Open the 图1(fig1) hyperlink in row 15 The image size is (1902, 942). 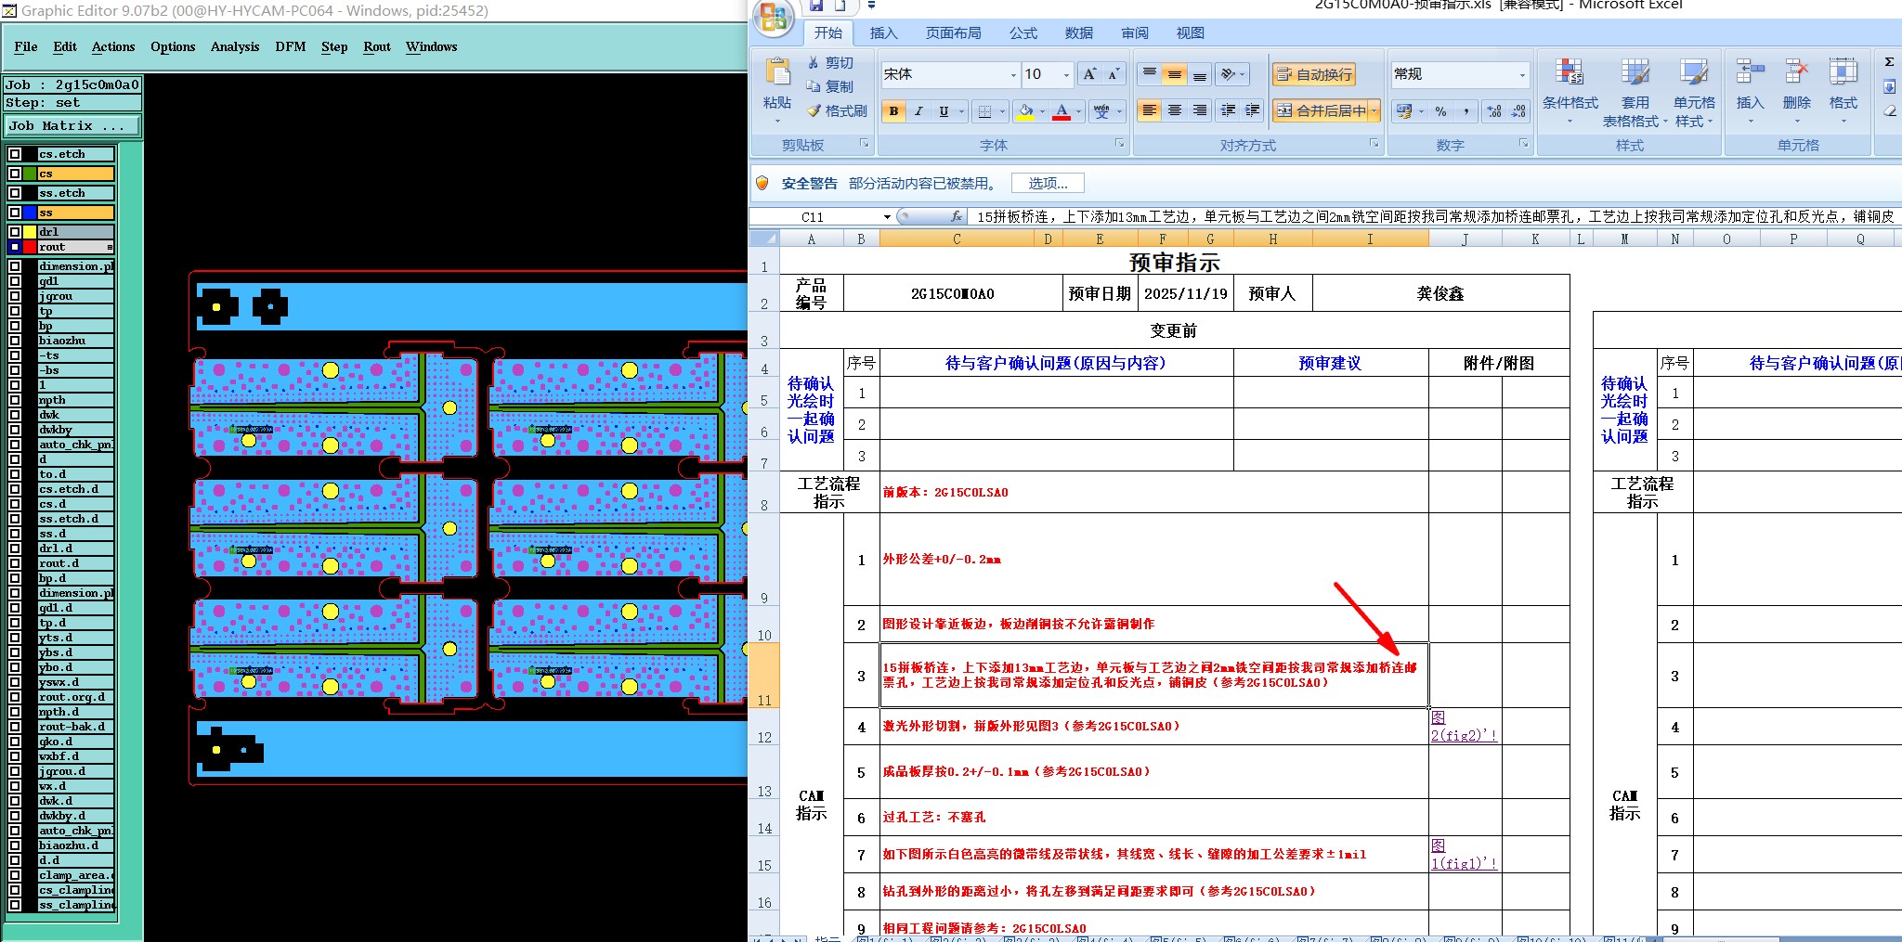click(x=1464, y=855)
